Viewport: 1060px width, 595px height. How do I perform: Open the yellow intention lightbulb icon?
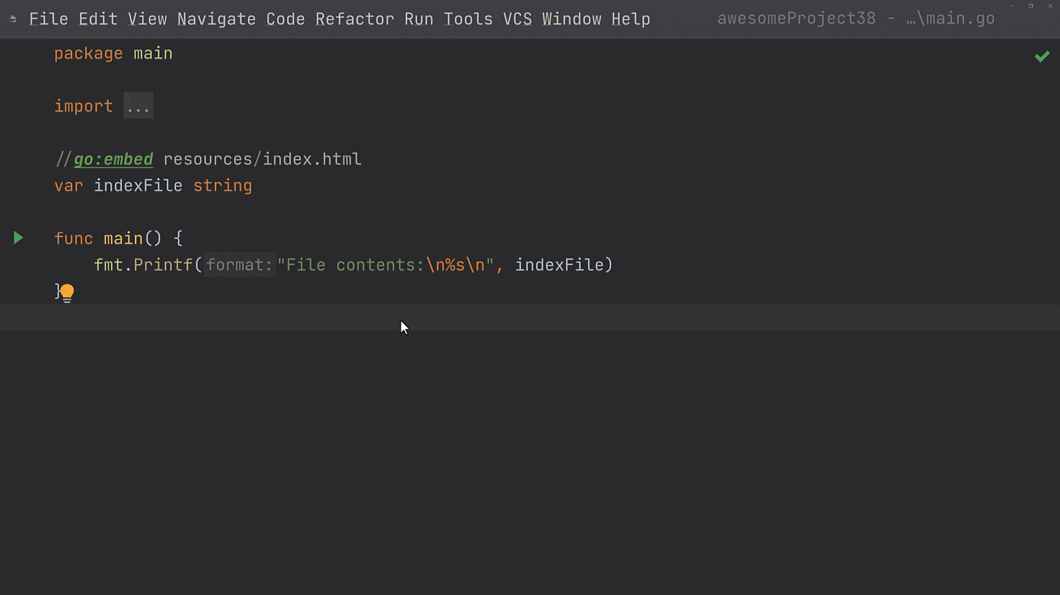point(66,292)
